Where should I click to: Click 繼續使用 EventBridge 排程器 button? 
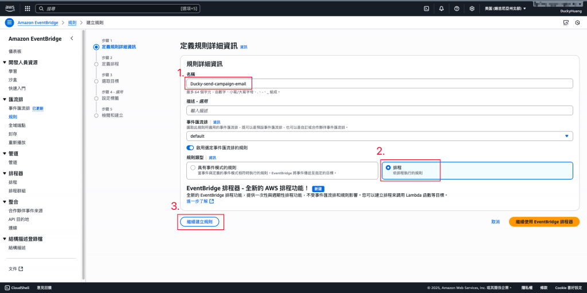545,222
